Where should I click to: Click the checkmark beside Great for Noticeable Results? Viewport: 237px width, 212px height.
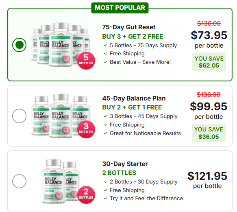pyautogui.click(x=106, y=133)
